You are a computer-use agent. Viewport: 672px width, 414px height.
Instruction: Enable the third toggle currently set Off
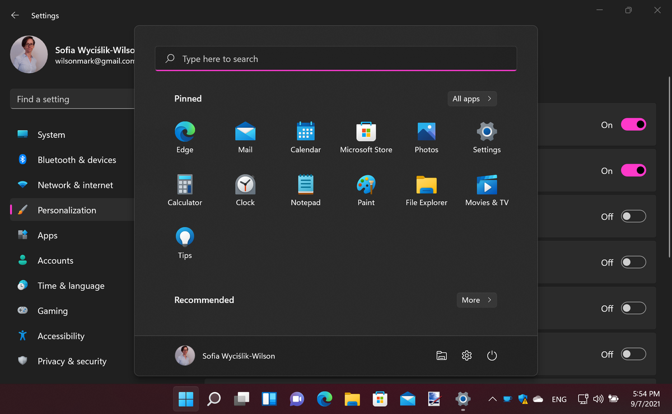(x=633, y=308)
